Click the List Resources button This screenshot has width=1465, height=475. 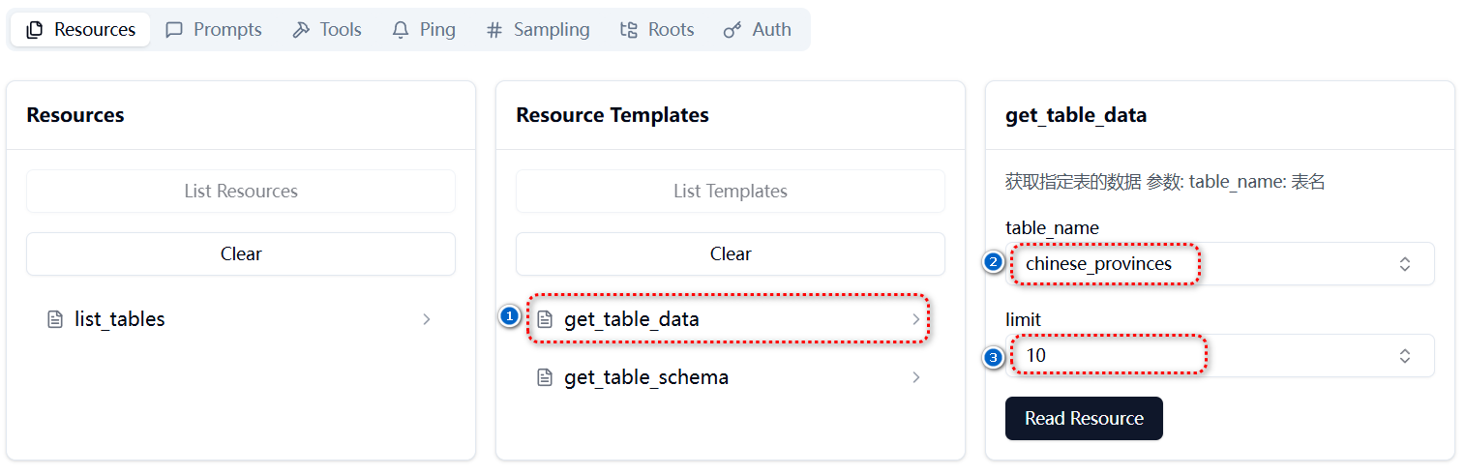coord(241,192)
